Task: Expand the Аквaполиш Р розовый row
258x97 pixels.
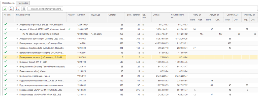Action: pos(17,25)
